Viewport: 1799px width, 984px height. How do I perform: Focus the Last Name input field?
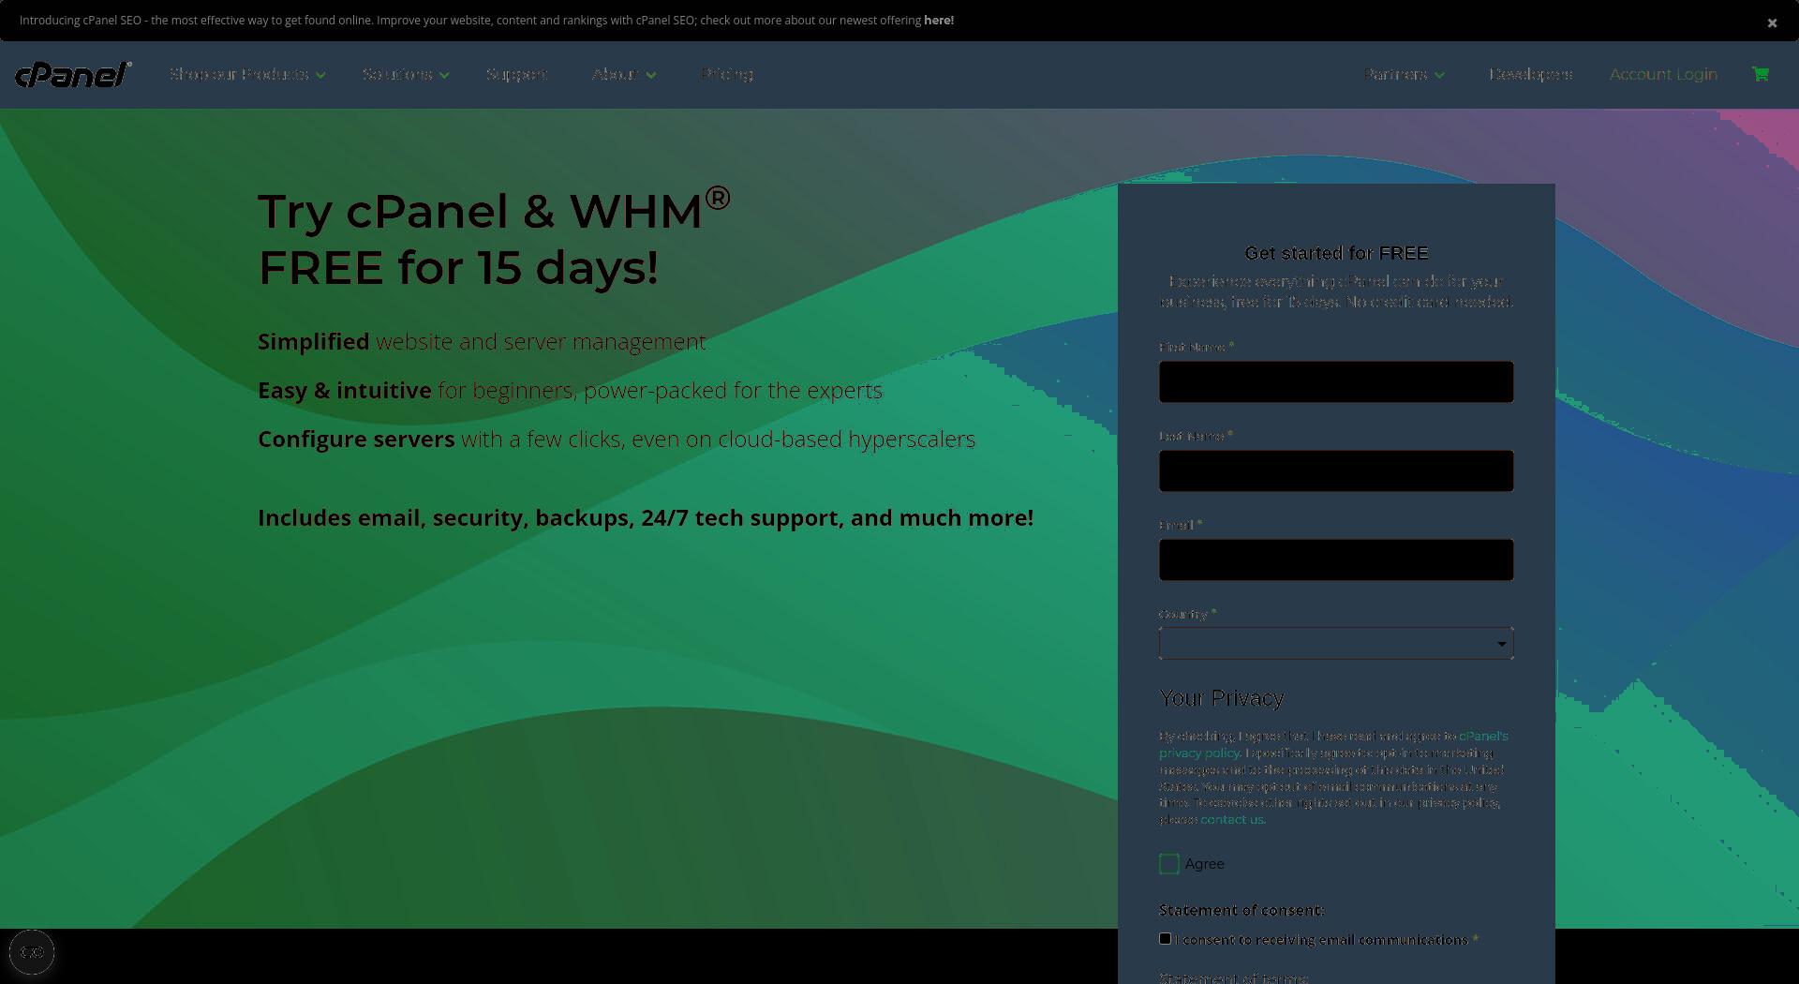1336,471
